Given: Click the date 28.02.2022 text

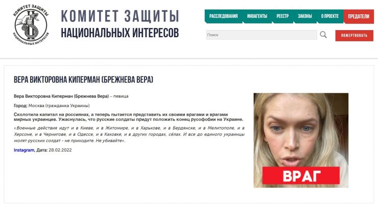Looking at the screenshot, I should point(60,150).
